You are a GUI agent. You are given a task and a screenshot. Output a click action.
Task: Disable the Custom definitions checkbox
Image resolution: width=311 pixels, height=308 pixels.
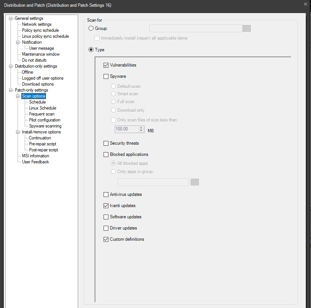click(x=106, y=239)
